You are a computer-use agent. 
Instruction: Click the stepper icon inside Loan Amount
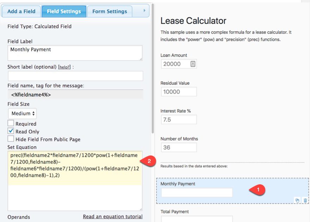point(193,64)
